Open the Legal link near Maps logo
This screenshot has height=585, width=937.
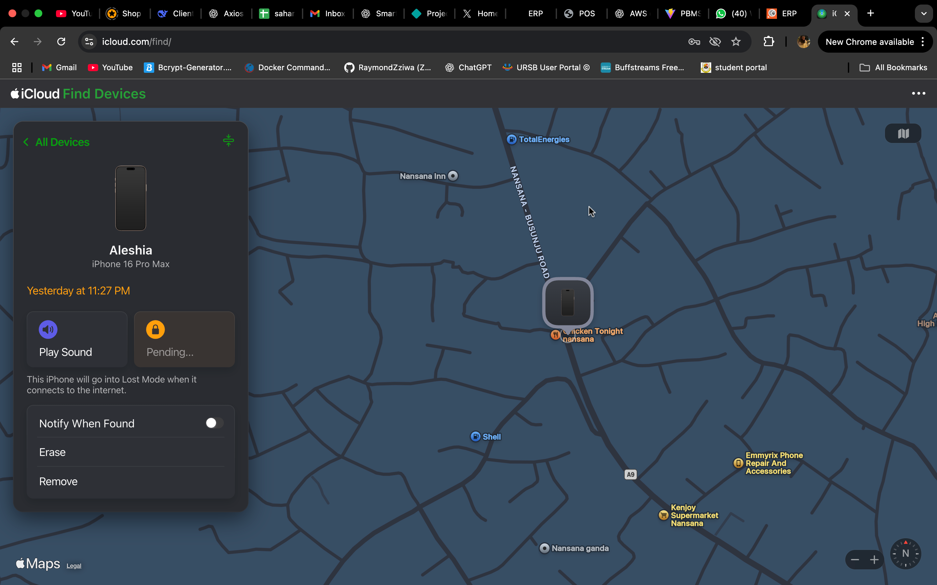(x=74, y=565)
